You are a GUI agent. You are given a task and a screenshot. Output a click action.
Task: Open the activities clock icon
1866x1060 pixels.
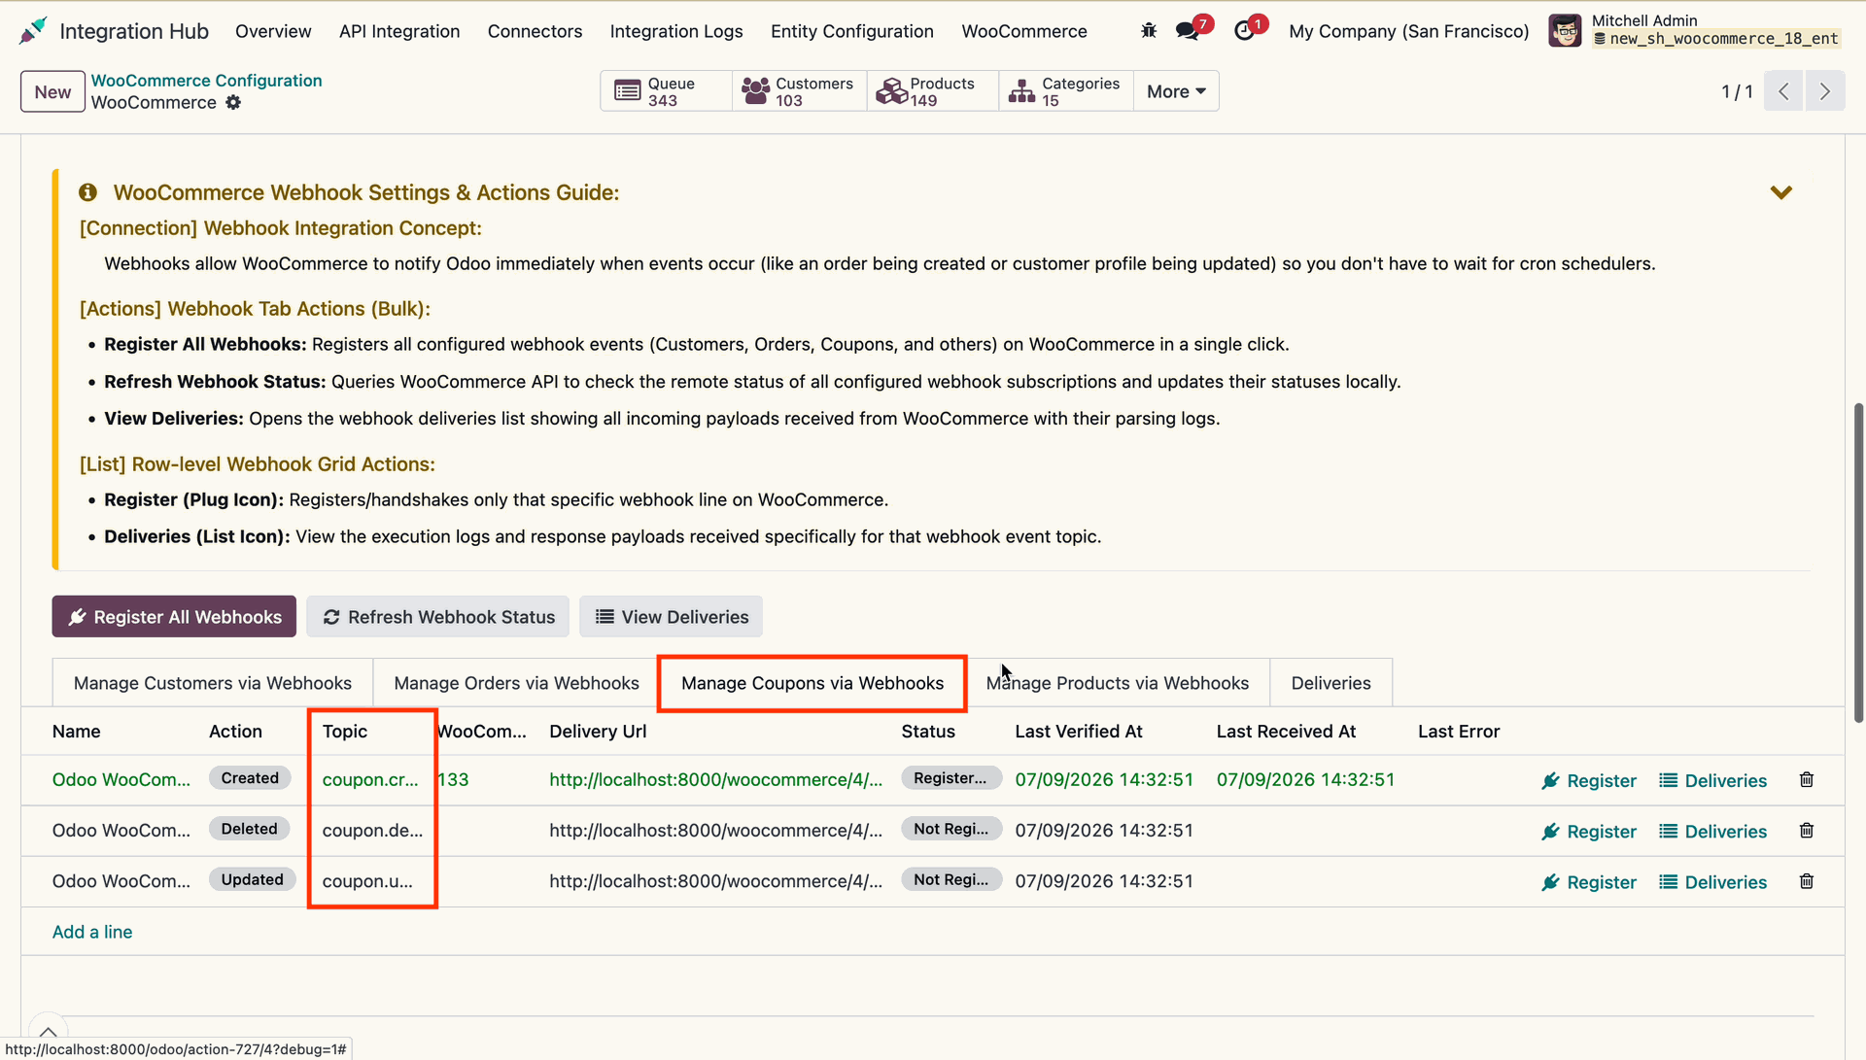click(1244, 31)
